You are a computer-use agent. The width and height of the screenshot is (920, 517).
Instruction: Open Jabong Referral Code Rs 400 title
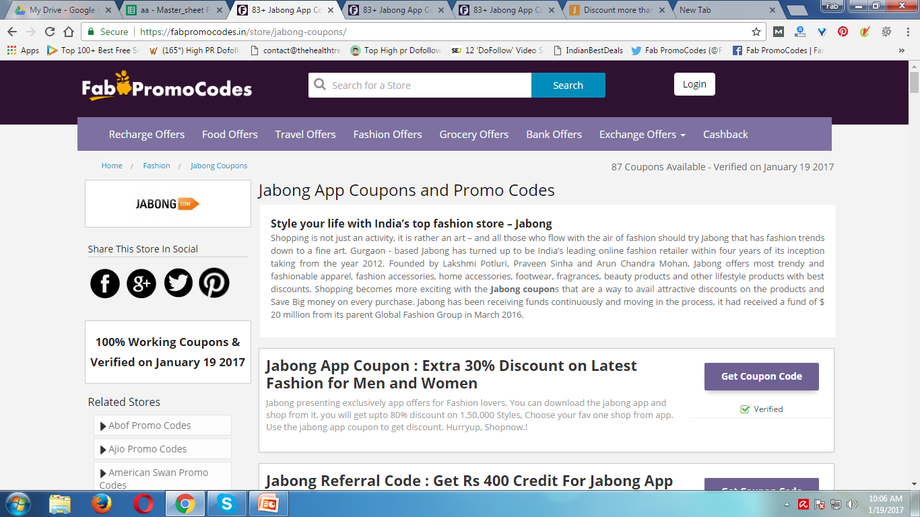(469, 481)
